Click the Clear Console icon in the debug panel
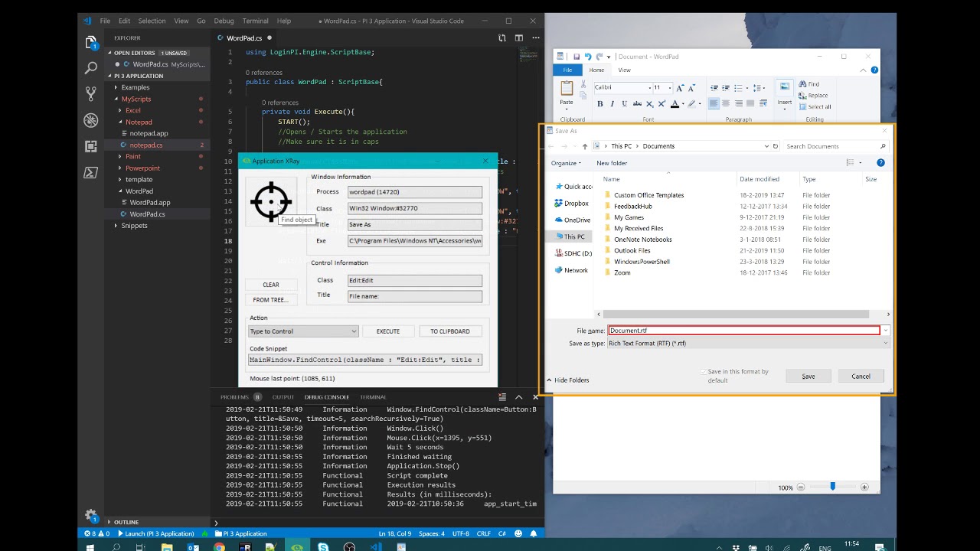 502,396
